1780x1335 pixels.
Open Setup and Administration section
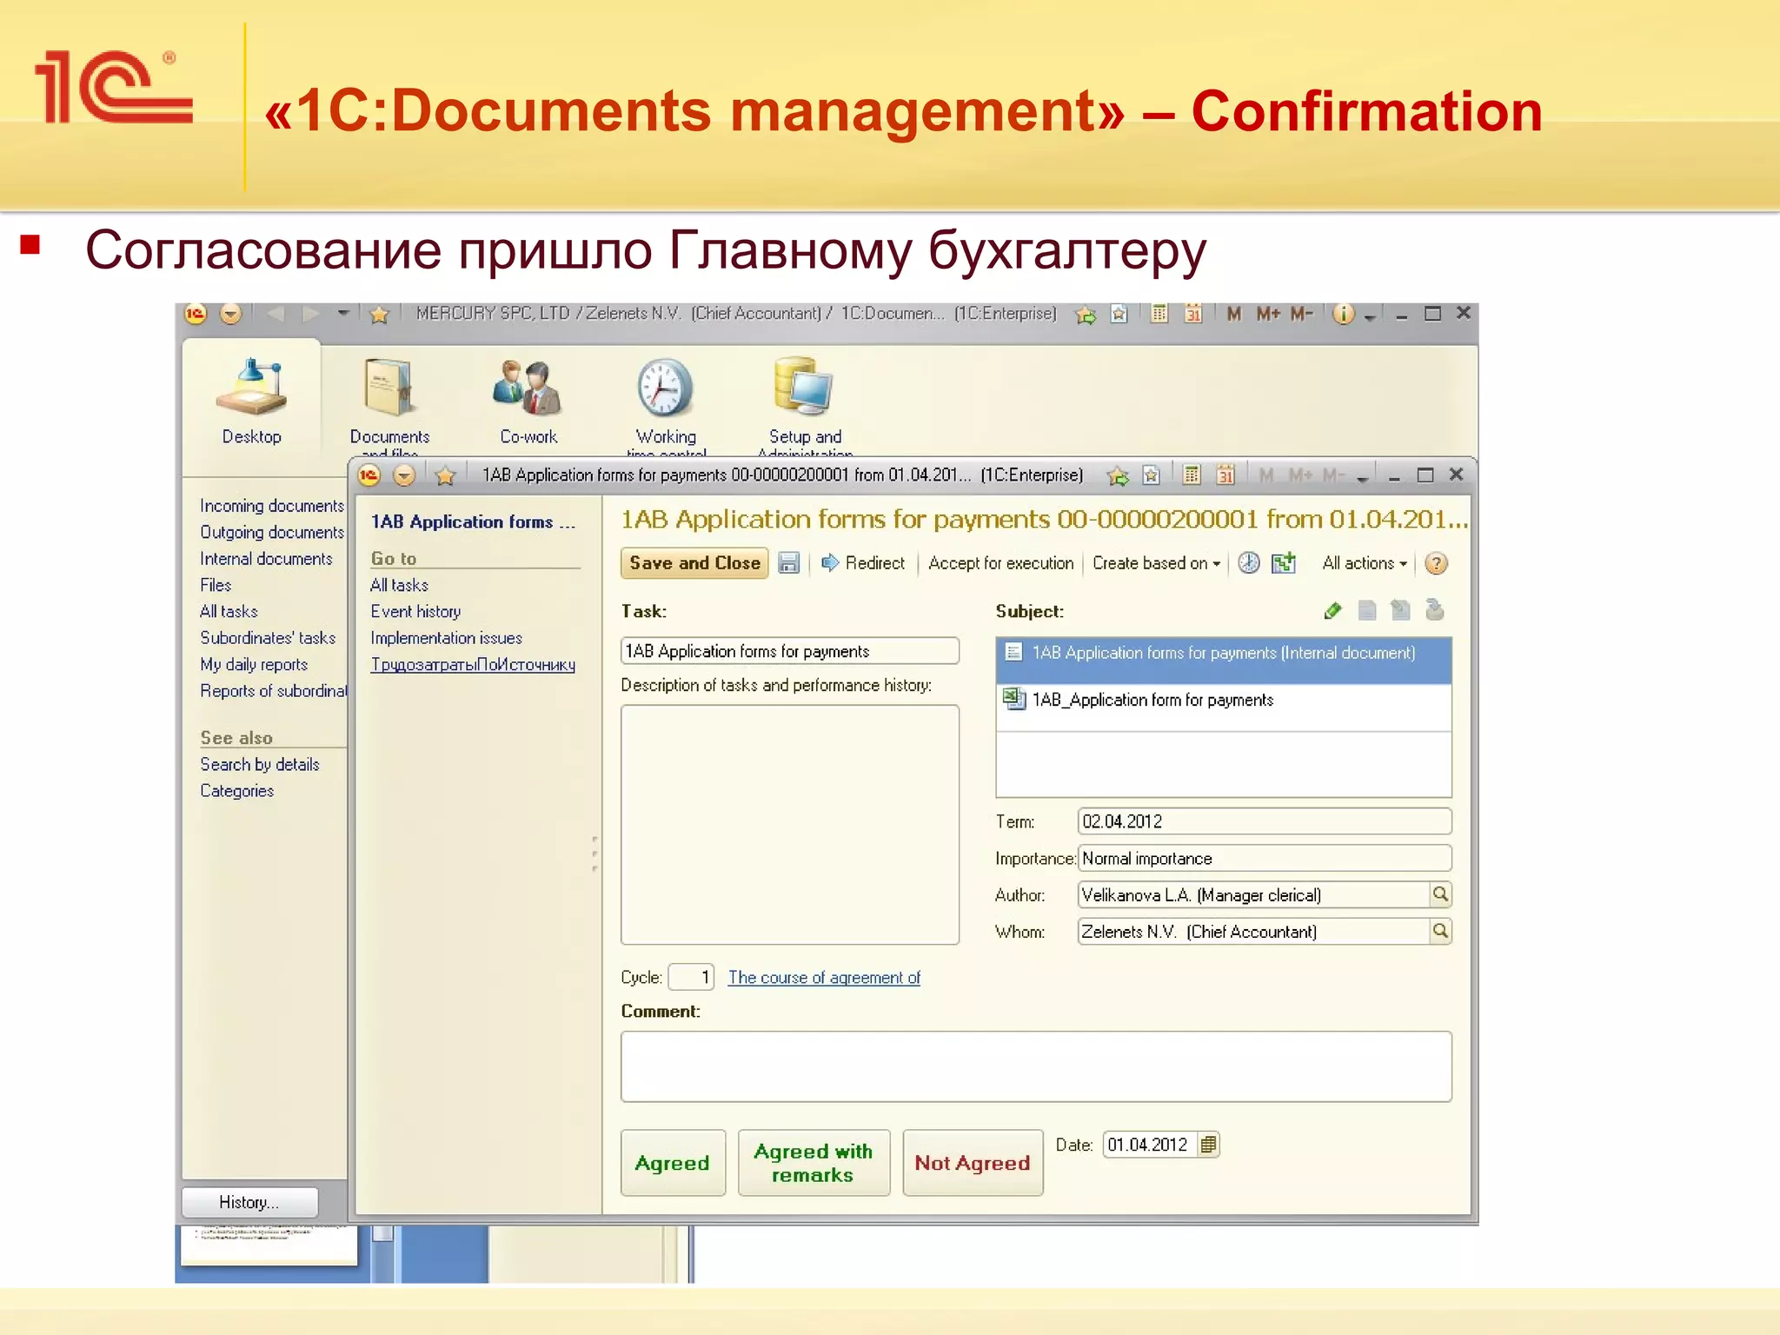coord(805,403)
